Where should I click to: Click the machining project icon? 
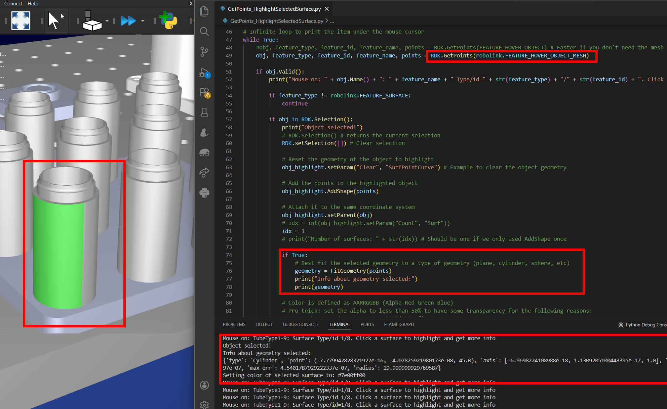point(92,21)
